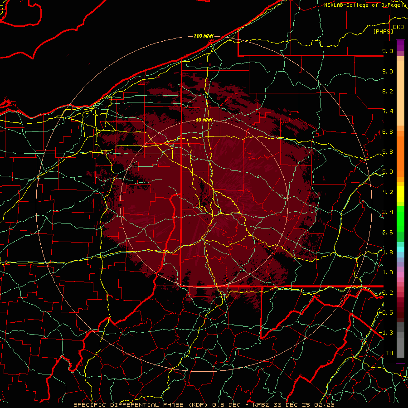Viewport: 408px width, 408px height.
Task: Click the 3.4 legend value
Action: (x=388, y=212)
